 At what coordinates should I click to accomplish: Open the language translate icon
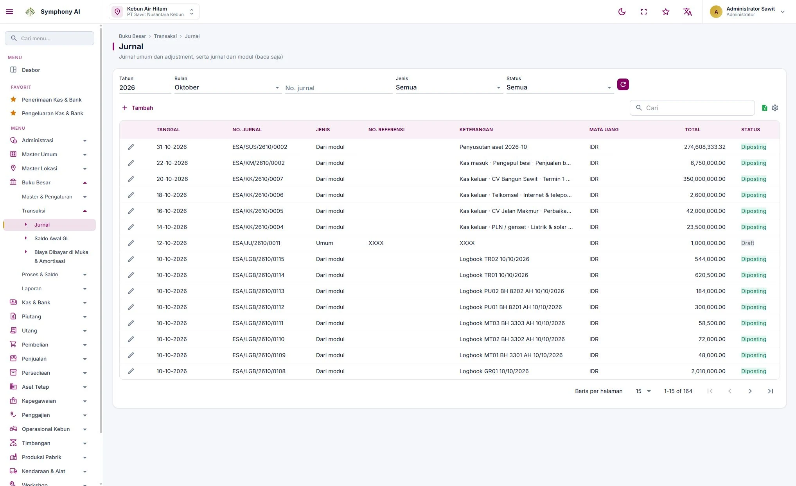(688, 12)
